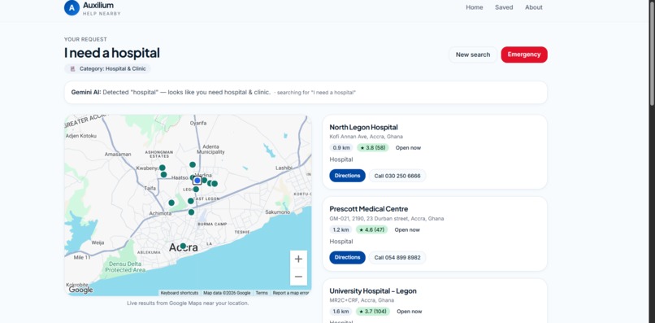The height and width of the screenshot is (323, 655).
Task: Zoom in on the map
Action: (x=298, y=259)
